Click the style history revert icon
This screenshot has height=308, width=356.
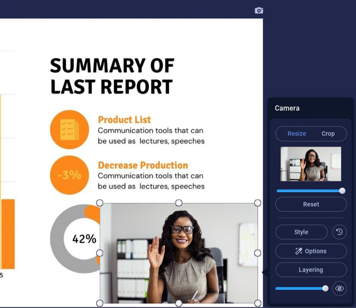(339, 232)
